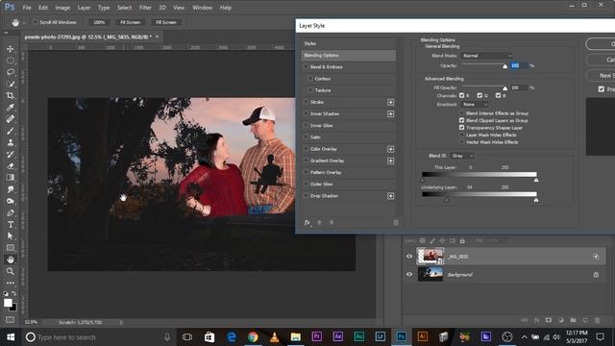
Task: Toggle Transparency Shapes Layer checkbox
Action: click(x=461, y=128)
